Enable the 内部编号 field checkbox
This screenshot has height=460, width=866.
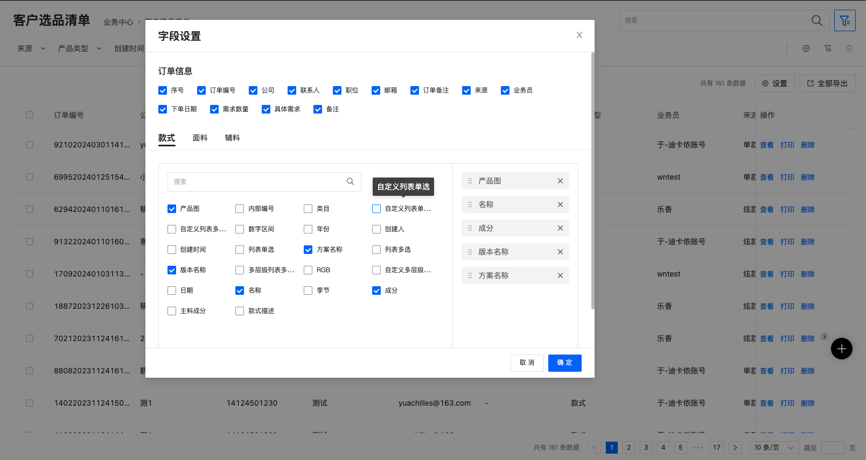(x=240, y=209)
